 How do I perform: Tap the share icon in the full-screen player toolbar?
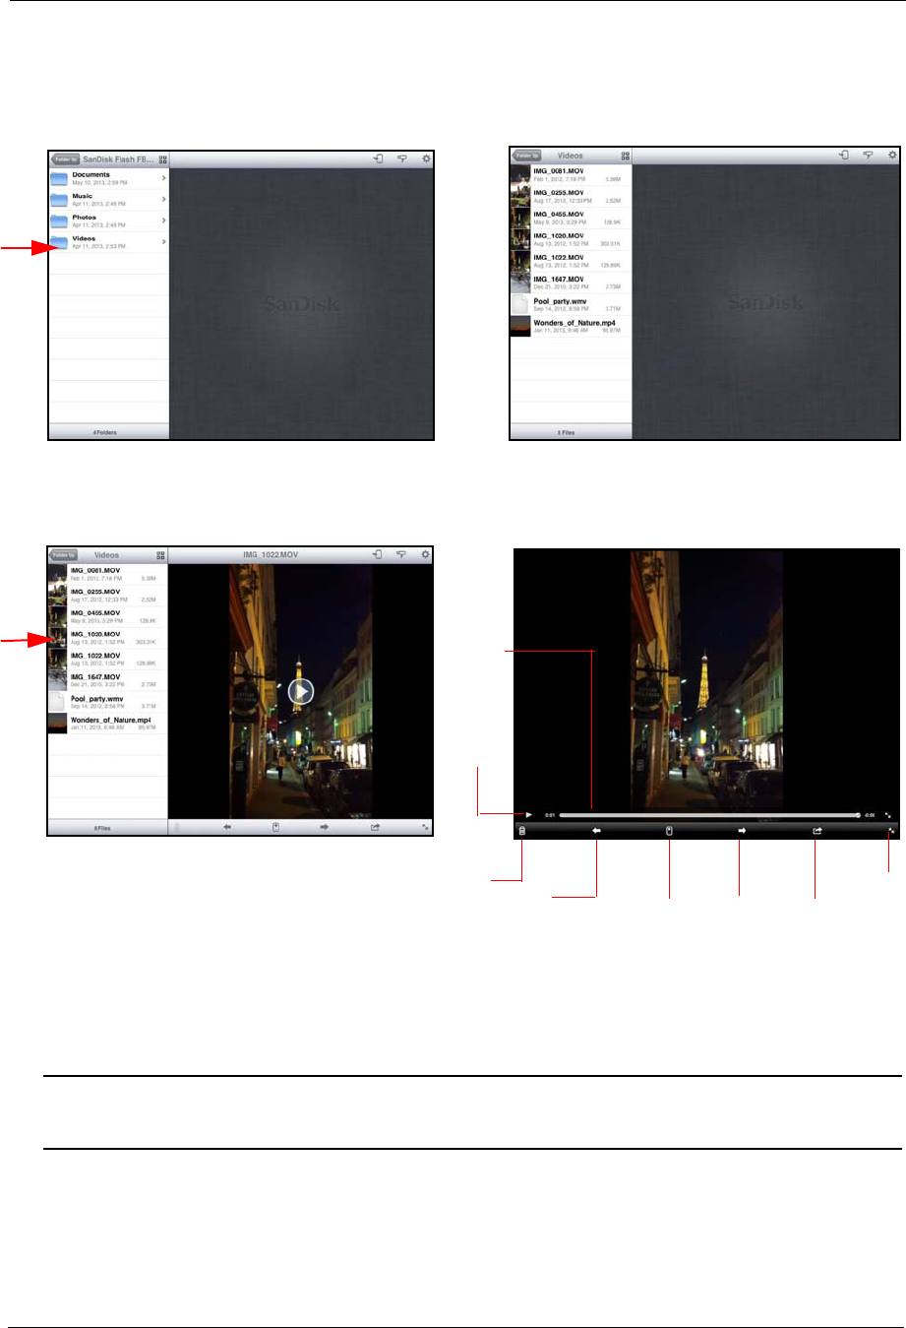coord(816,831)
